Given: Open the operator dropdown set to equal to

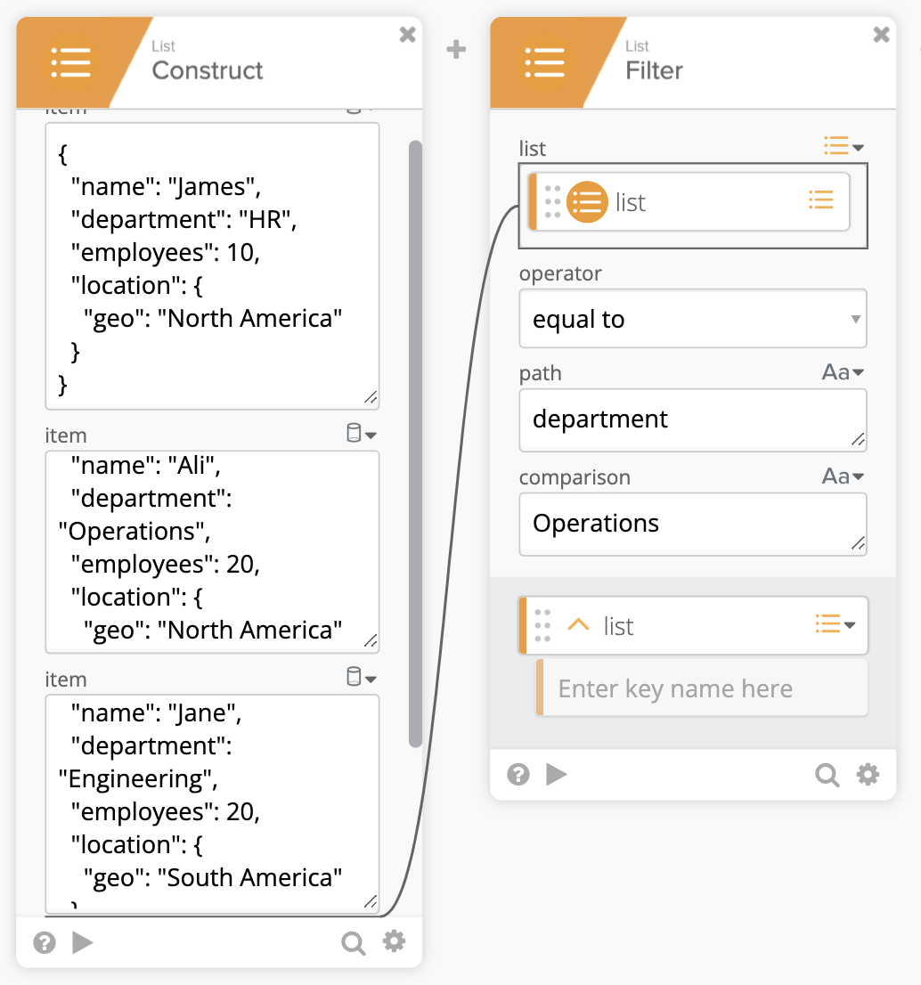Looking at the screenshot, I should pos(692,319).
